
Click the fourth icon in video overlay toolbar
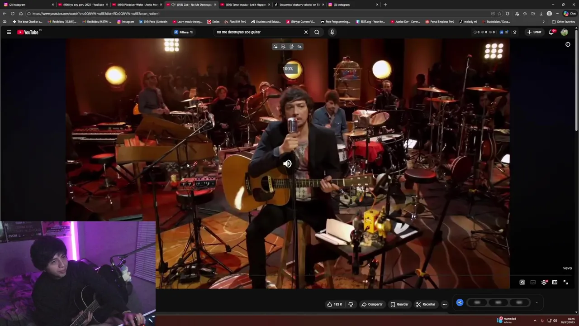[299, 47]
